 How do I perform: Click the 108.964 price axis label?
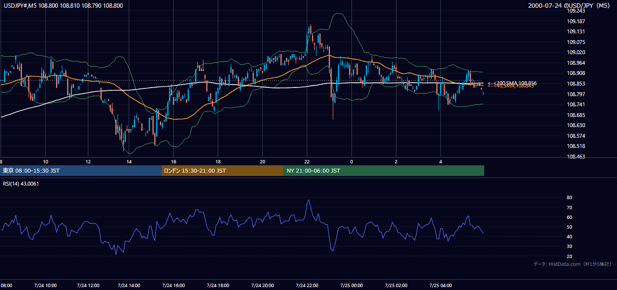[576, 63]
